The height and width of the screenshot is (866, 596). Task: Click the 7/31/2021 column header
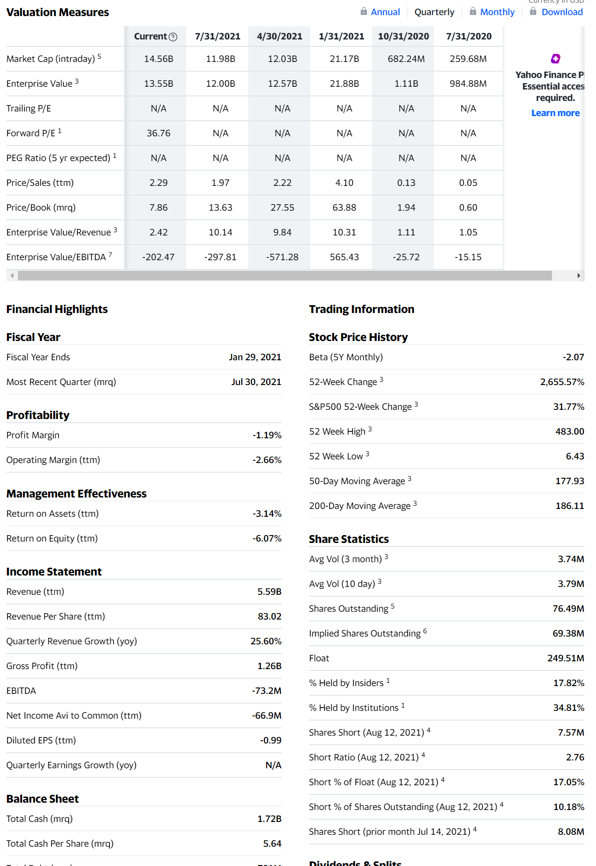217,36
